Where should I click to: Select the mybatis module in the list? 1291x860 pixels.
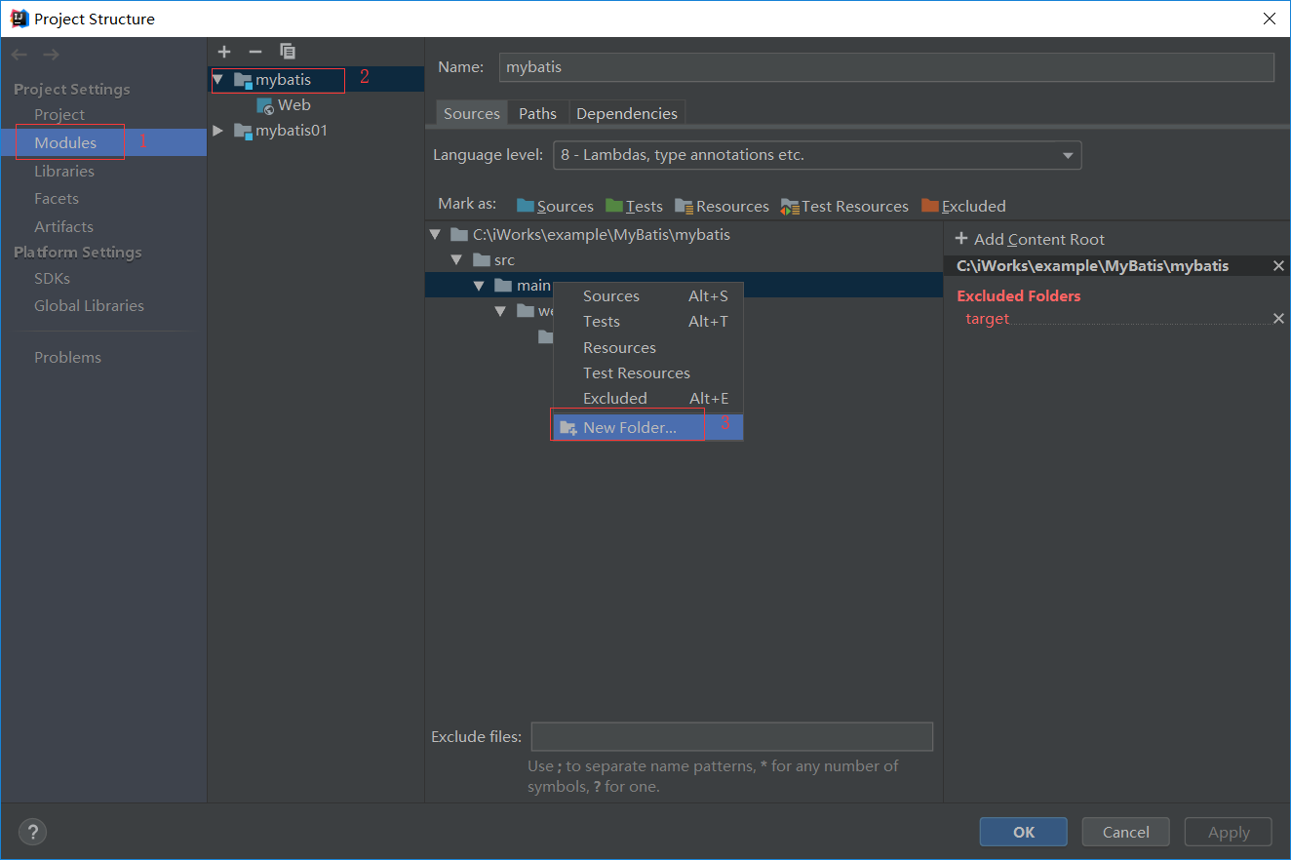283,80
